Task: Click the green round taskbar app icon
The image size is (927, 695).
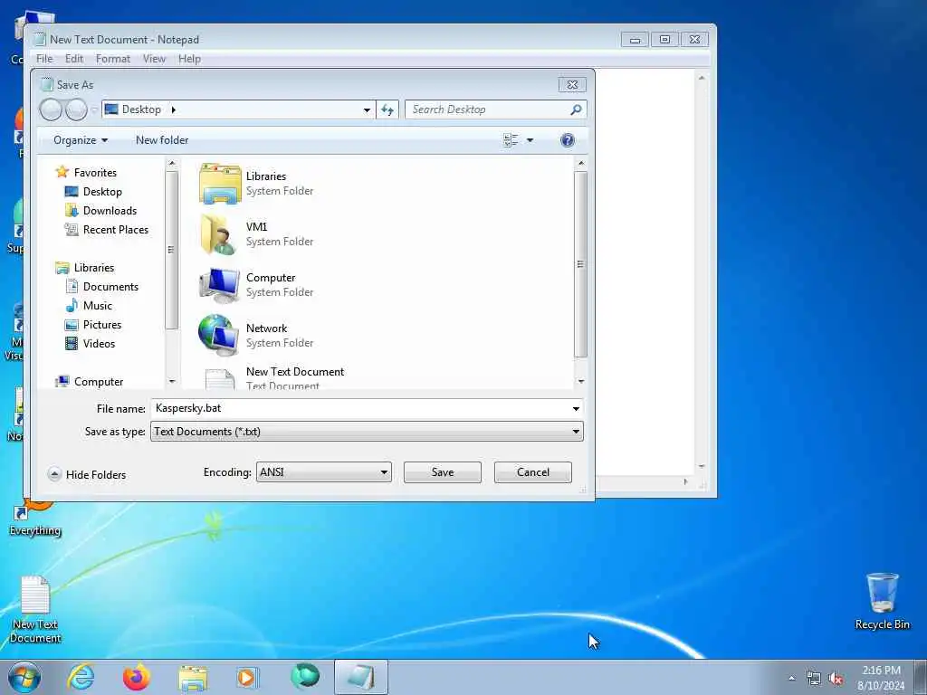Action: tap(305, 677)
